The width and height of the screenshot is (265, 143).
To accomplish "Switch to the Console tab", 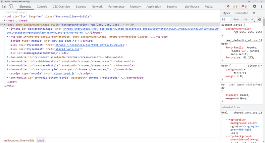I will click(x=42, y=7).
